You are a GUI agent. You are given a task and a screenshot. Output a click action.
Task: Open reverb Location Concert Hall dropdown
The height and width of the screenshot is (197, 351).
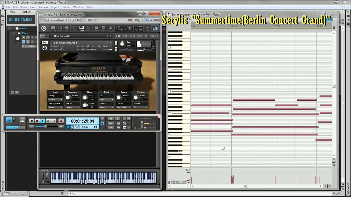pyautogui.click(x=123, y=107)
